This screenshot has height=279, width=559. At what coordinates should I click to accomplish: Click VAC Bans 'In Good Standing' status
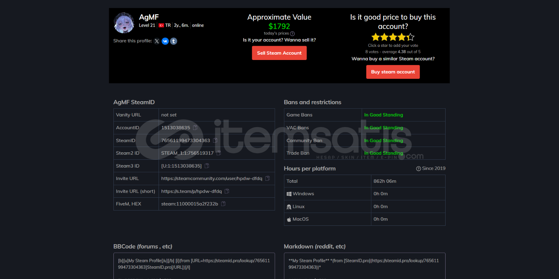point(383,128)
